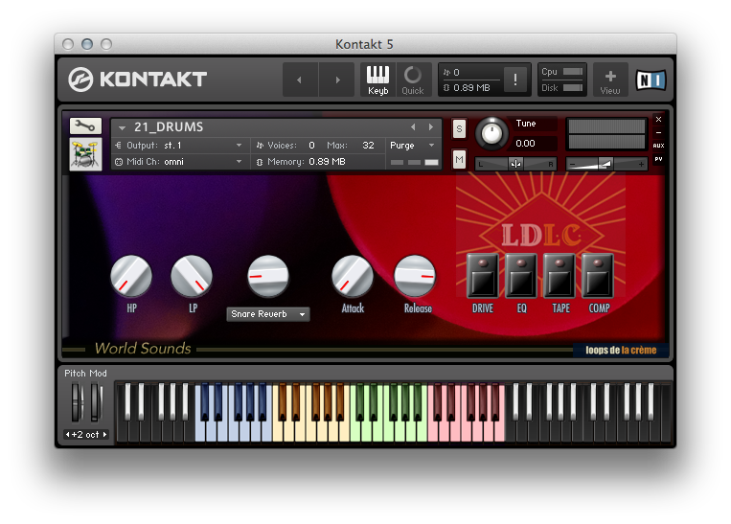Toggle the EQ effect switch
Screen dimensions: 731x524
pos(521,276)
